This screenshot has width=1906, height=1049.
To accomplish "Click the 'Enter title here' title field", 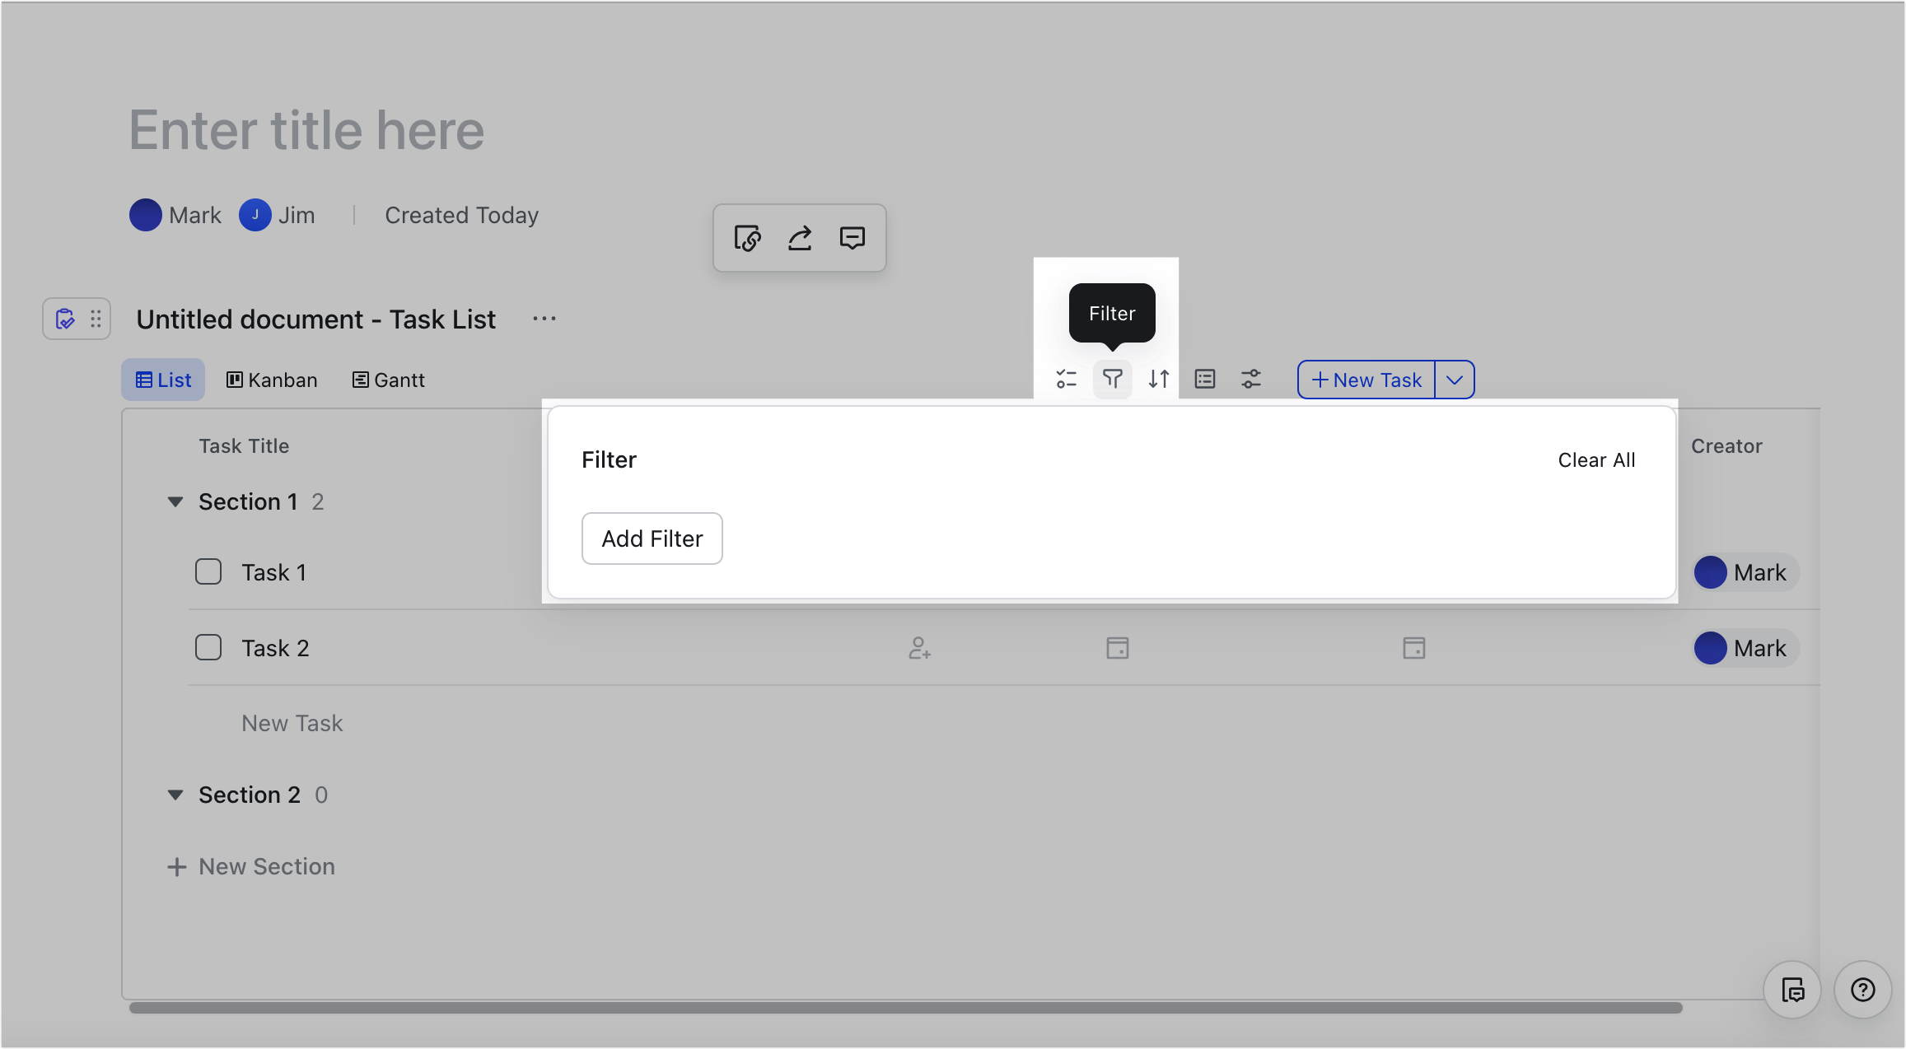I will pos(307,130).
